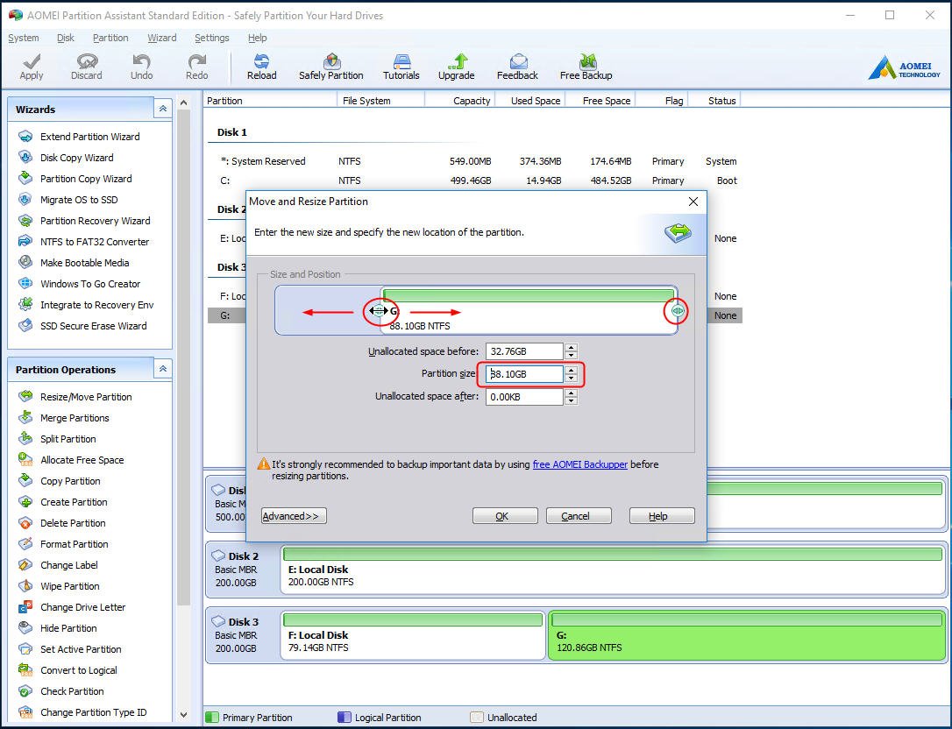The height and width of the screenshot is (729, 952).
Task: Cancel the Move and Resize dialog
Action: 579,516
